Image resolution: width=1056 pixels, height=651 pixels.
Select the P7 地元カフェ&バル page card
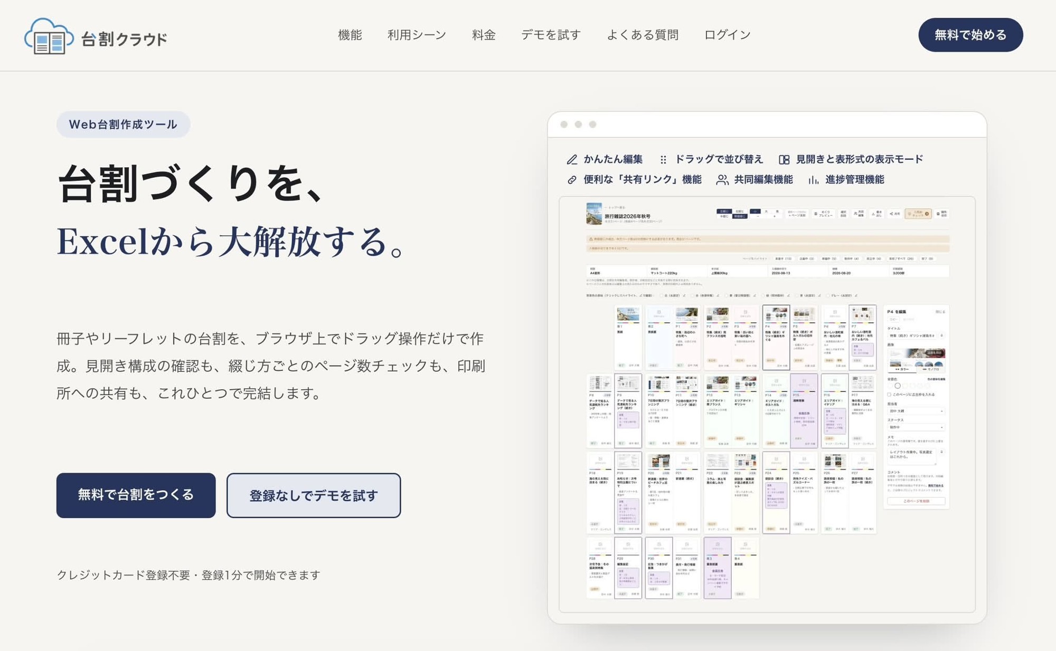pyautogui.click(x=863, y=338)
